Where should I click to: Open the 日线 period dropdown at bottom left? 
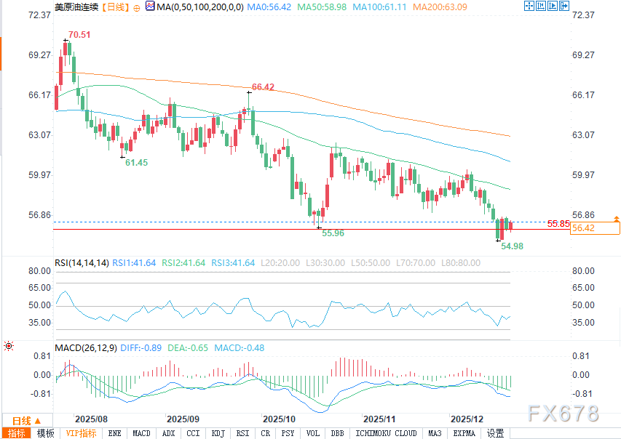tap(26, 420)
